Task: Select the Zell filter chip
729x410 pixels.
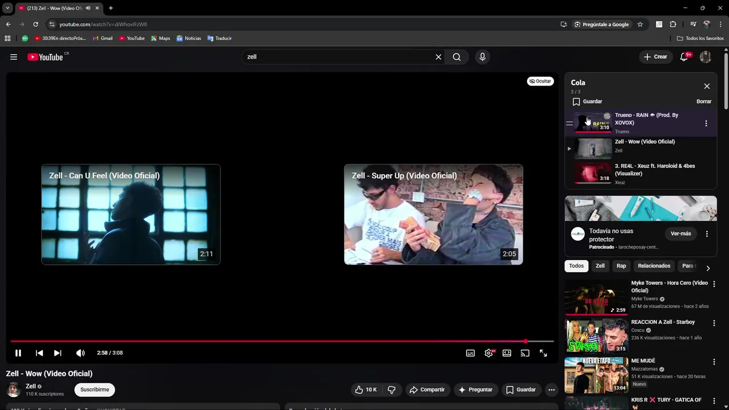Action: point(600,266)
